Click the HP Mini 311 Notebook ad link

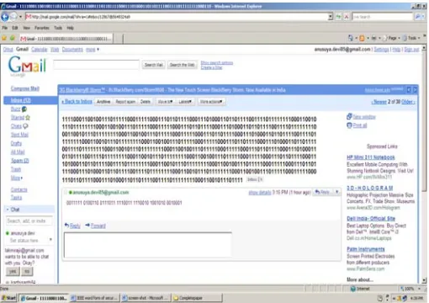(371, 157)
